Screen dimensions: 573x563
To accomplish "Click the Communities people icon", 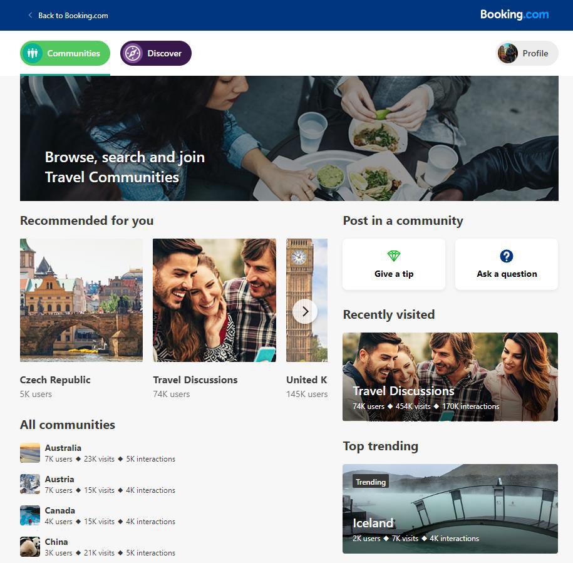I will [33, 53].
